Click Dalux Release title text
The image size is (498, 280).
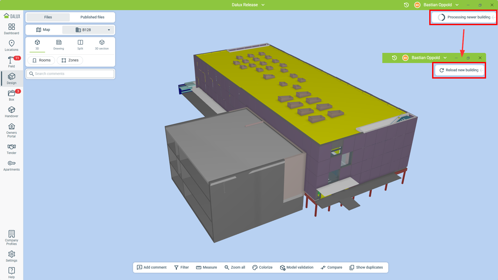pos(245,5)
